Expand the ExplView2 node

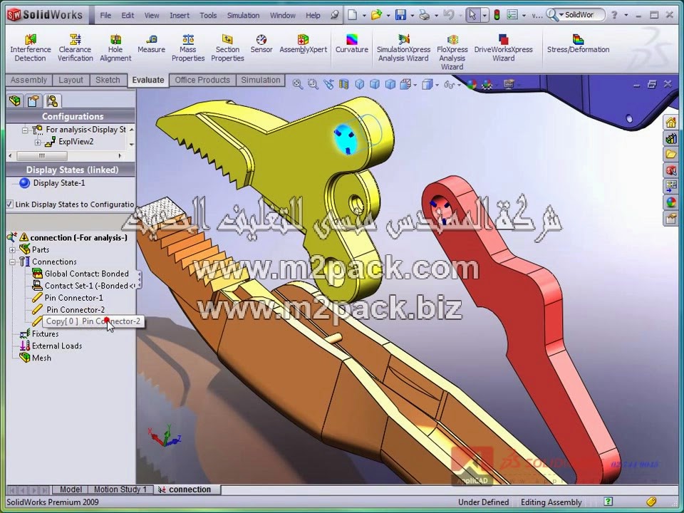click(x=38, y=142)
